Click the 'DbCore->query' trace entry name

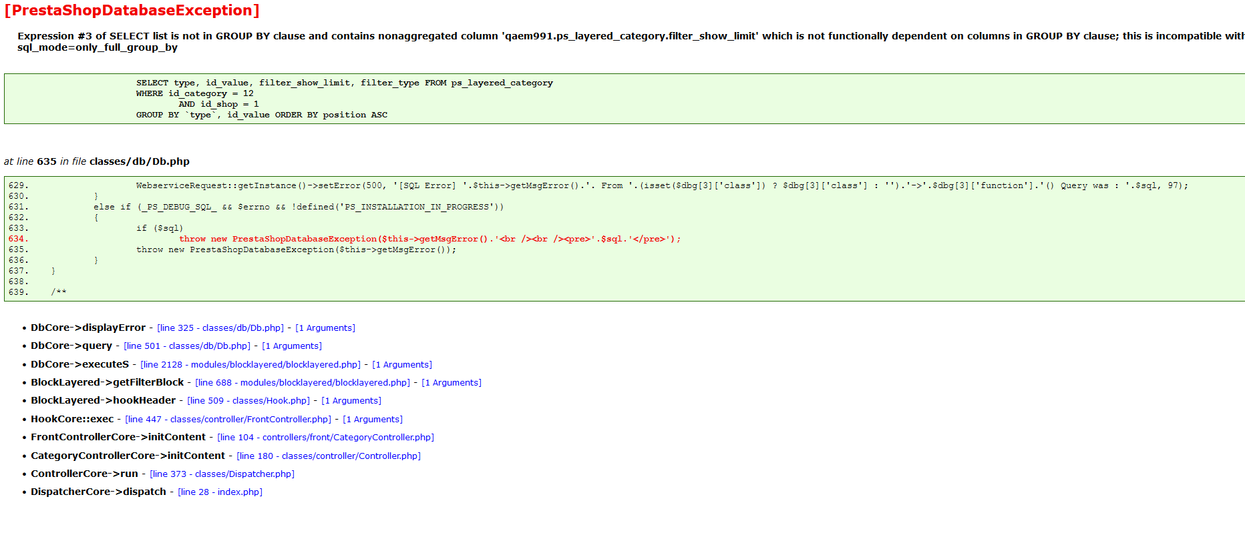point(71,346)
